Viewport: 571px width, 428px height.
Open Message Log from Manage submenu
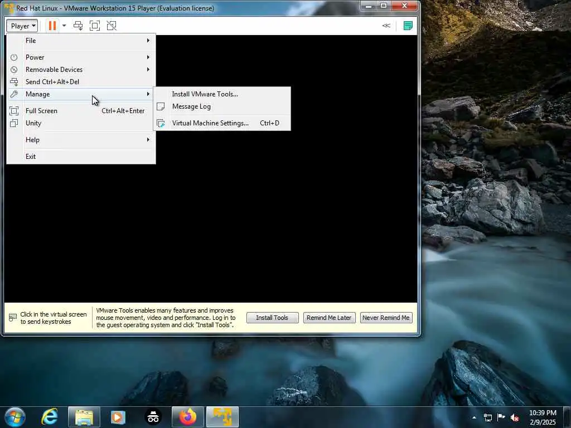pyautogui.click(x=222, y=106)
